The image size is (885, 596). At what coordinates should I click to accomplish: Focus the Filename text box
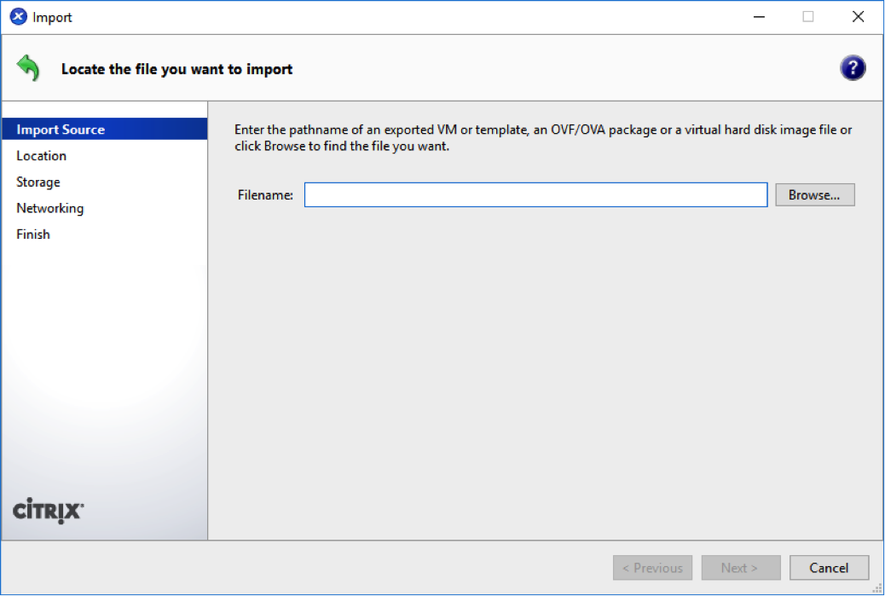(x=535, y=194)
